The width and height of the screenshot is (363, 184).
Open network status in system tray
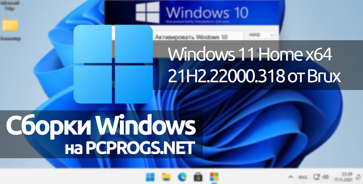[316, 177]
